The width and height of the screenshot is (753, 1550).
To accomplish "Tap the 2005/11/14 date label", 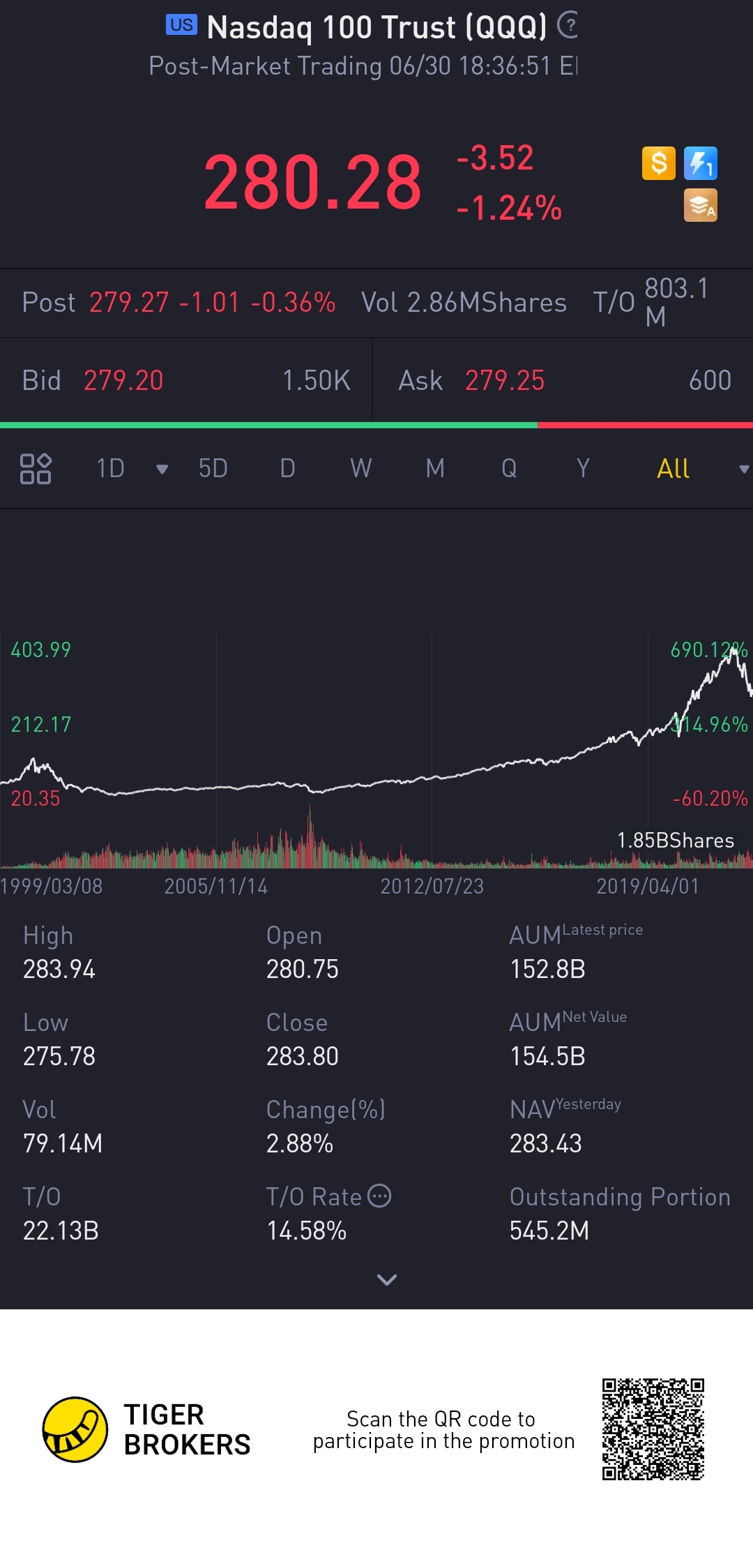I will (216, 886).
